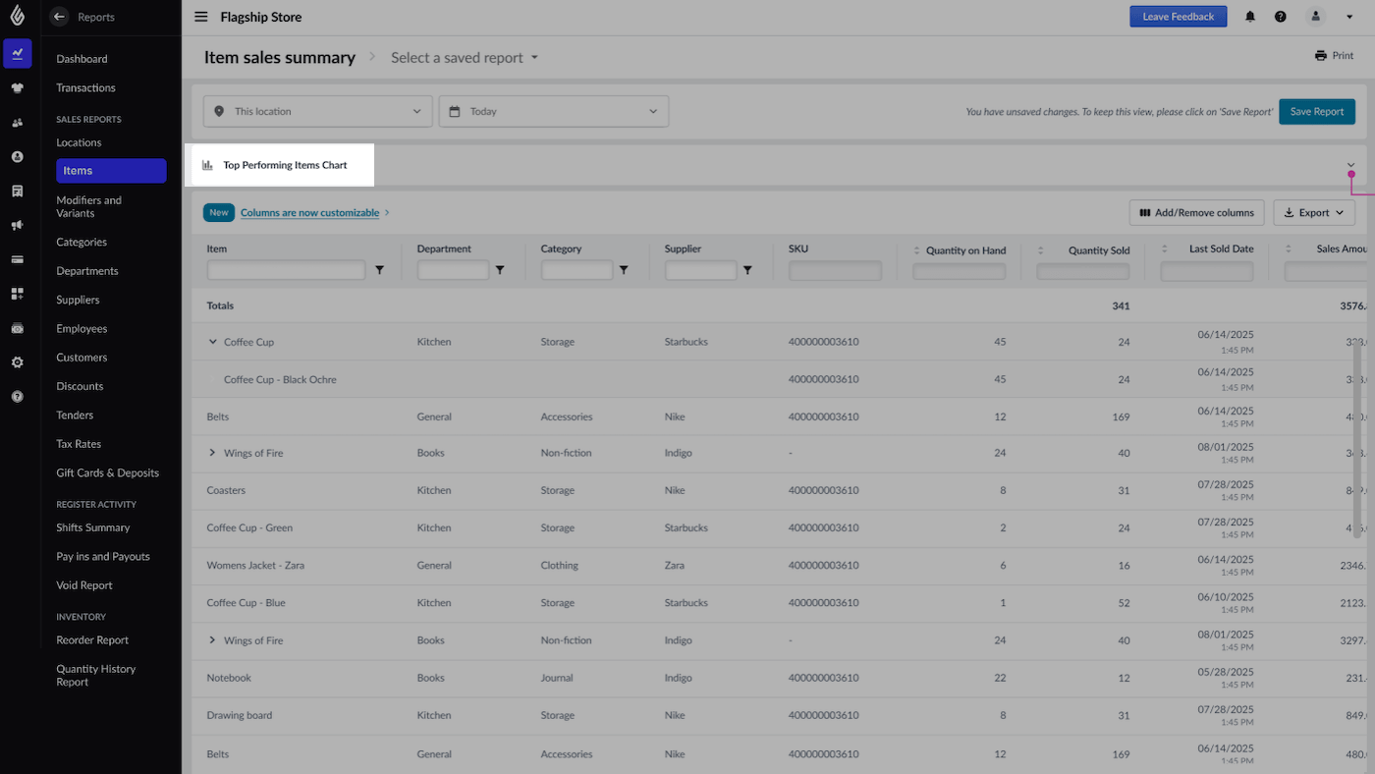Image resolution: width=1375 pixels, height=774 pixels.
Task: Open the settings gear icon
Action: click(17, 362)
